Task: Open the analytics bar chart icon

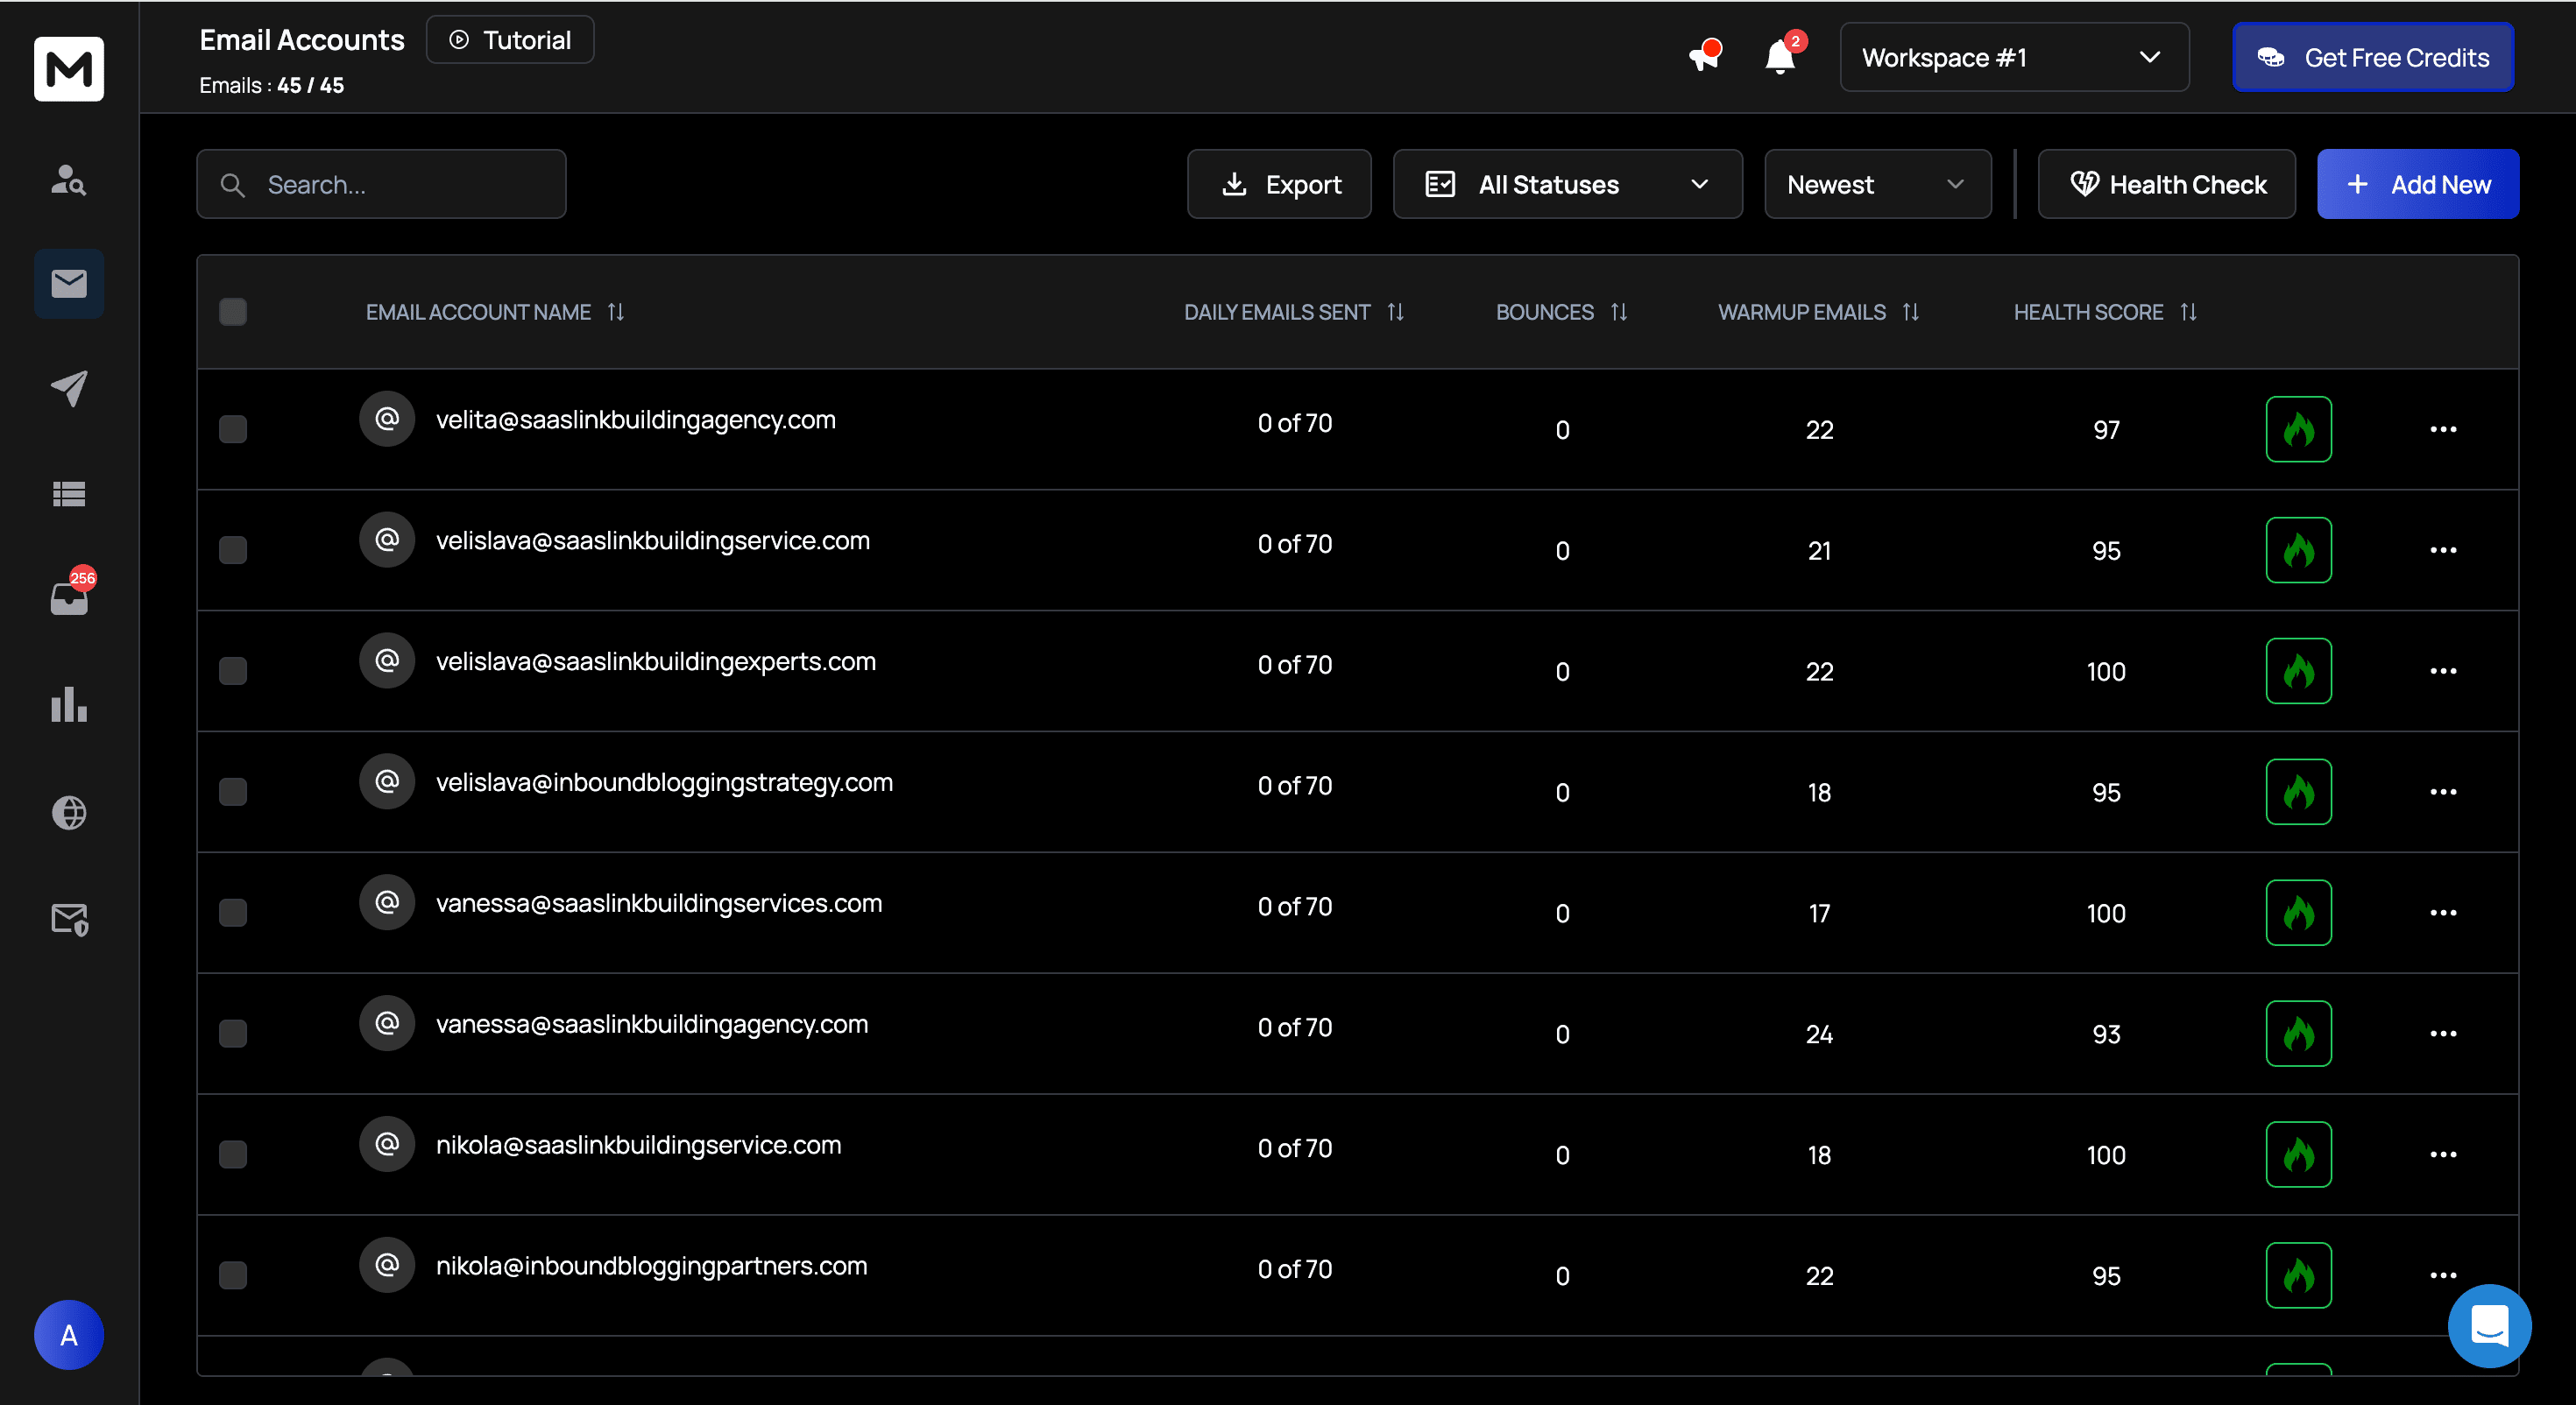Action: (69, 704)
